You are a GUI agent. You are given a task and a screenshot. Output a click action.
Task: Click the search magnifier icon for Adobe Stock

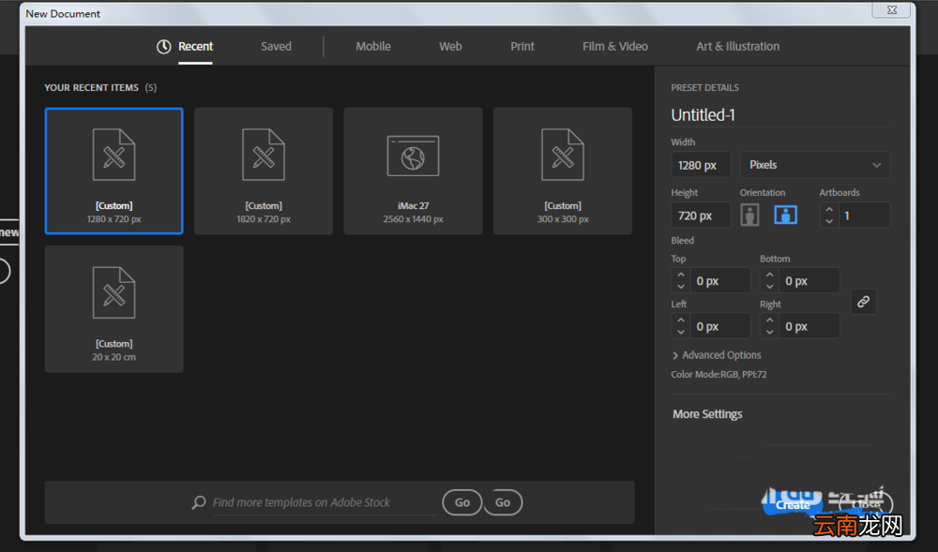coord(199,502)
